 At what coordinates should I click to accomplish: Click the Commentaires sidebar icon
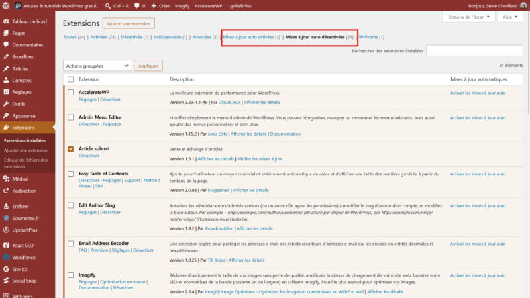pyautogui.click(x=6, y=44)
